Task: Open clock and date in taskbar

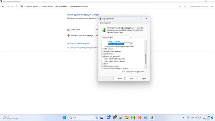Action: coord(206,118)
